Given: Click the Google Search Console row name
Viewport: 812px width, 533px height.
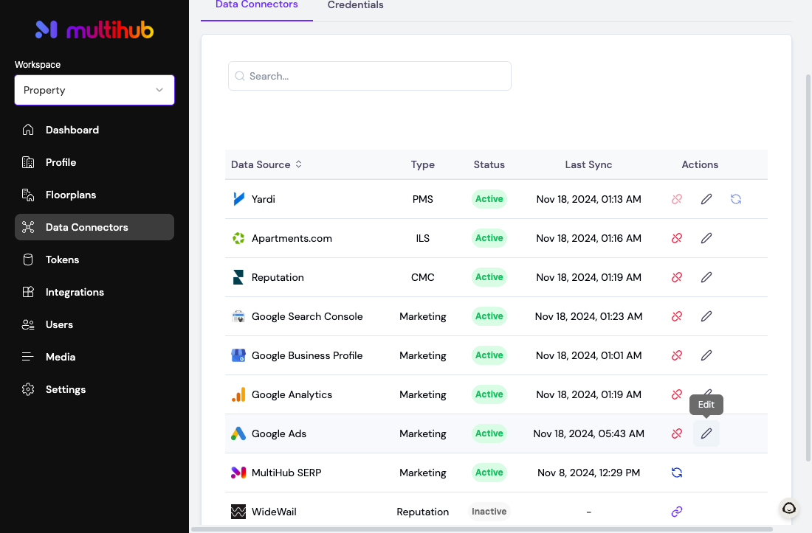Looking at the screenshot, I should [x=307, y=316].
